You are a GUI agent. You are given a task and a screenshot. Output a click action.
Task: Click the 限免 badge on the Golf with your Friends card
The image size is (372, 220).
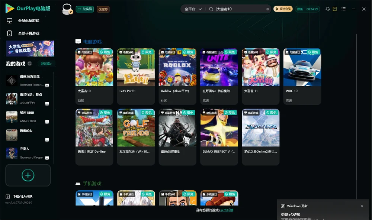pyautogui.click(x=147, y=113)
